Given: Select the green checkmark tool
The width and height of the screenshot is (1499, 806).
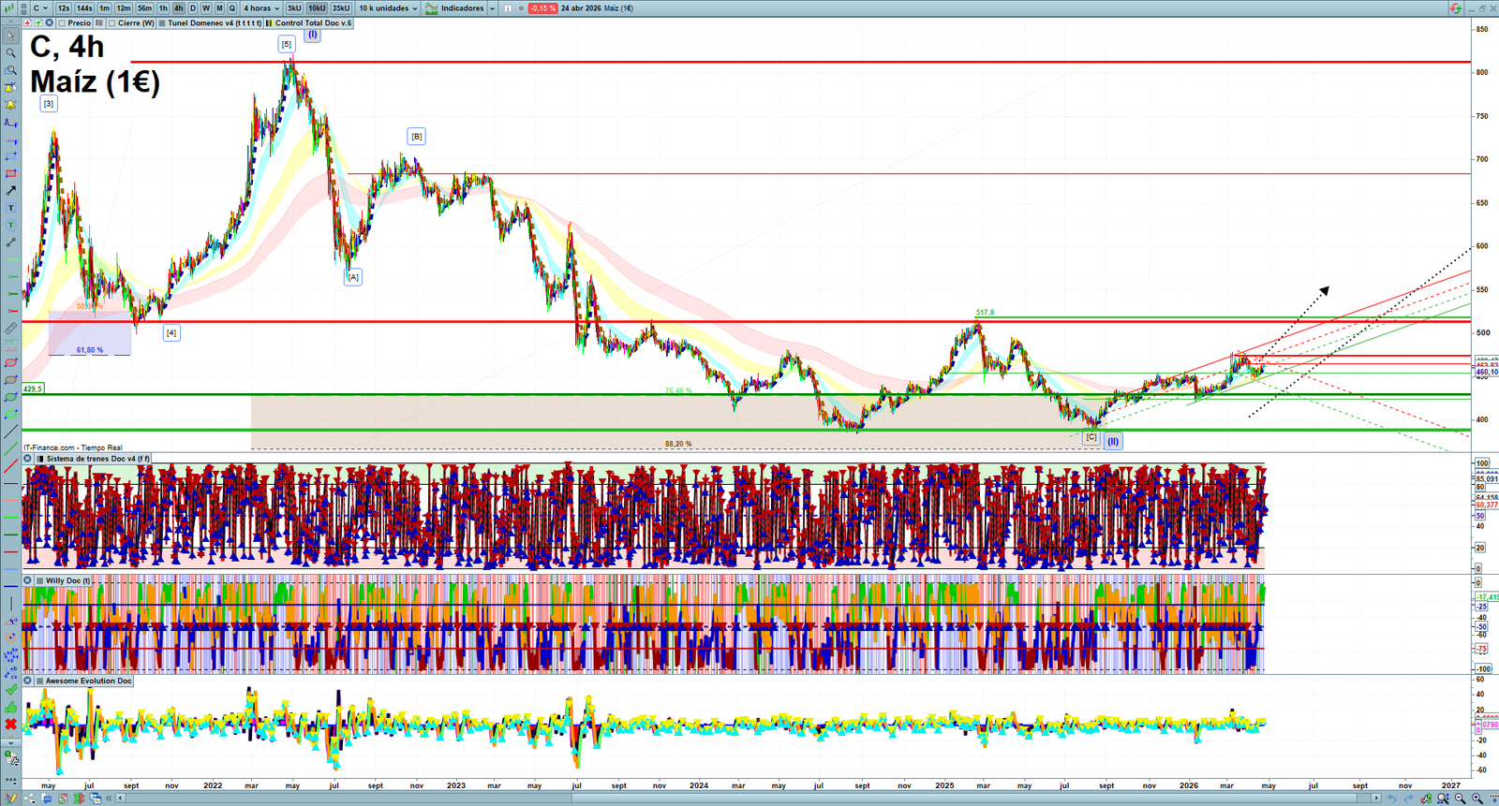Looking at the screenshot, I should (x=10, y=690).
